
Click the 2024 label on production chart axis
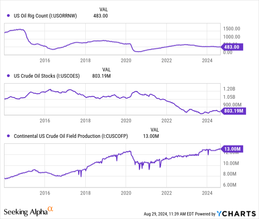tap(207, 192)
